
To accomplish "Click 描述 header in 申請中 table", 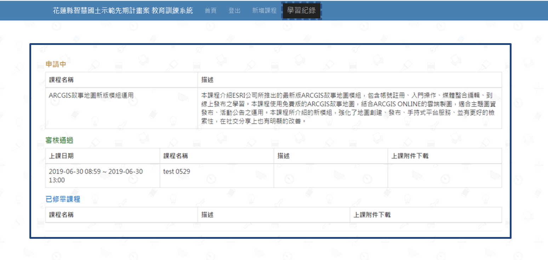I will coord(207,80).
